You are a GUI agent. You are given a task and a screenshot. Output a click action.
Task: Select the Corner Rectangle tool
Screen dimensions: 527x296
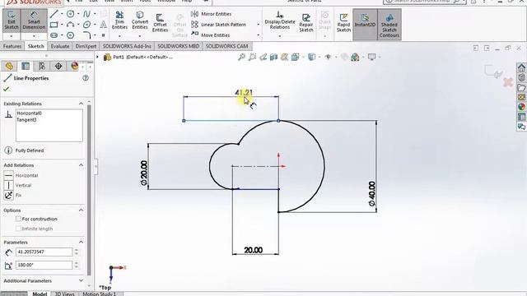point(54,25)
